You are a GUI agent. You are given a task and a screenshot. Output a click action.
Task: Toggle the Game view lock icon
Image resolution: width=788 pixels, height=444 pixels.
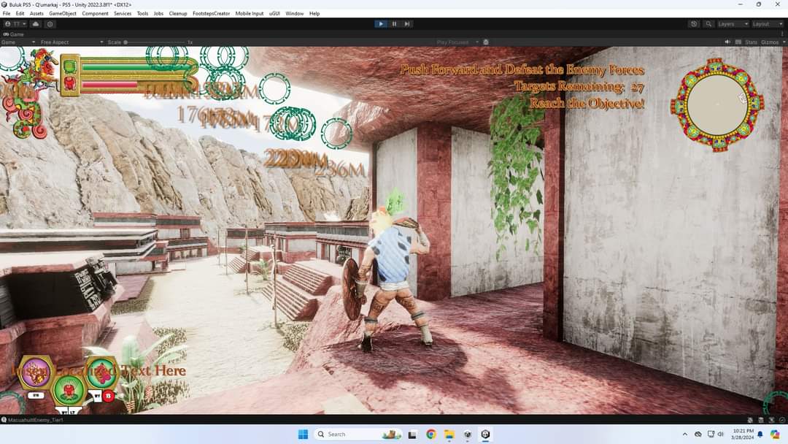point(486,42)
